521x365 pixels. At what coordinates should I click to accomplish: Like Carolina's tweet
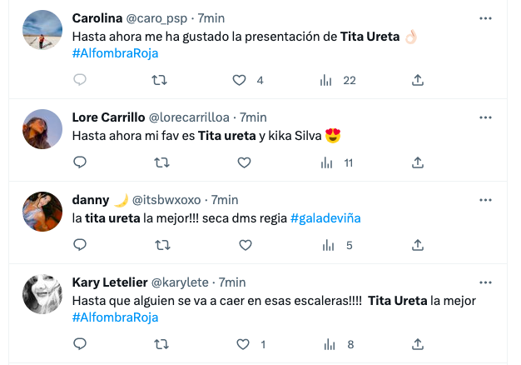[x=240, y=80]
